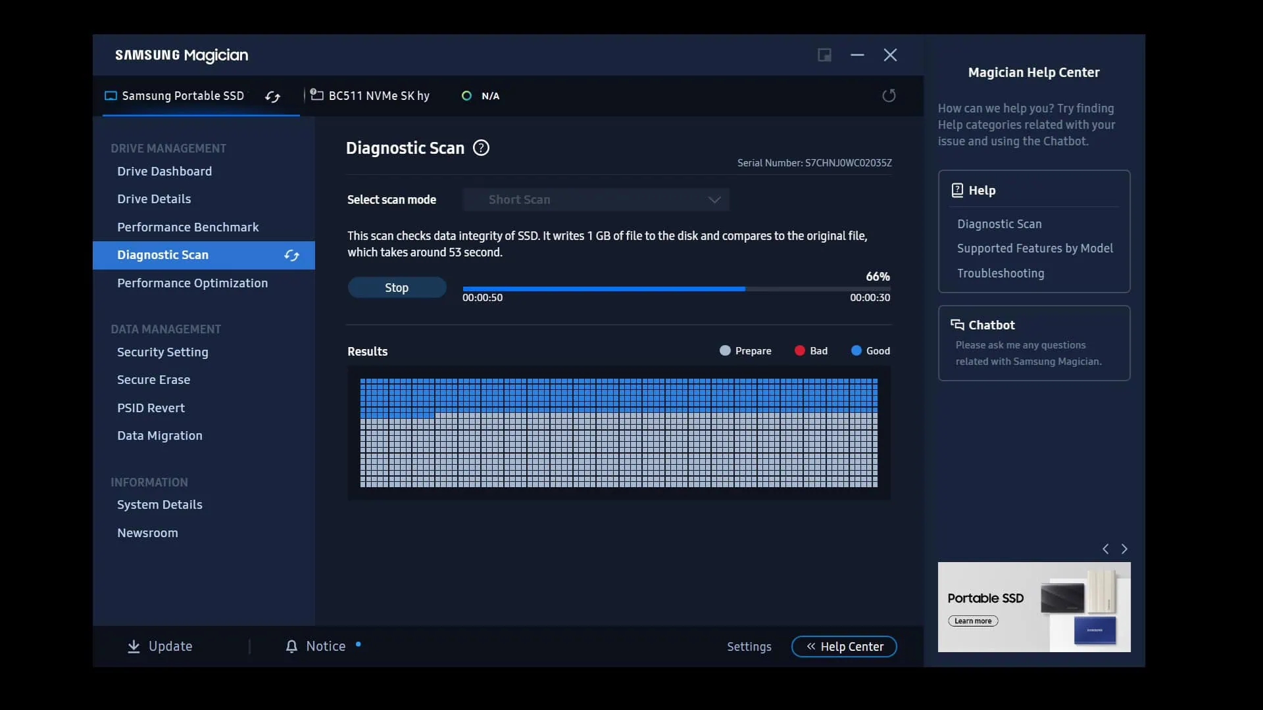
Task: Click the Samsung Magician logo
Action: 182,55
